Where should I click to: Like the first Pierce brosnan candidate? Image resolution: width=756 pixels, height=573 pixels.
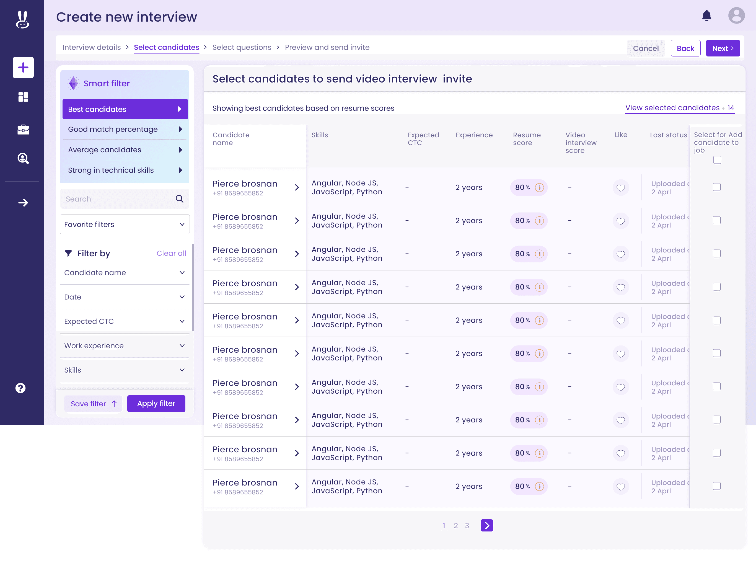pos(620,188)
